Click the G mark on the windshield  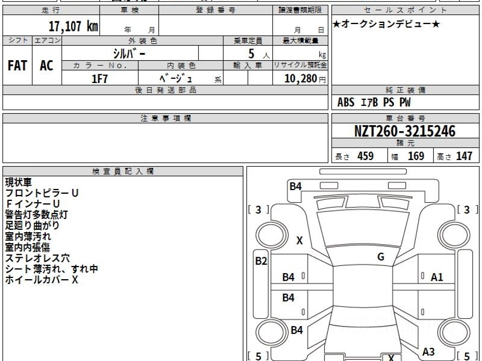[x=381, y=257]
